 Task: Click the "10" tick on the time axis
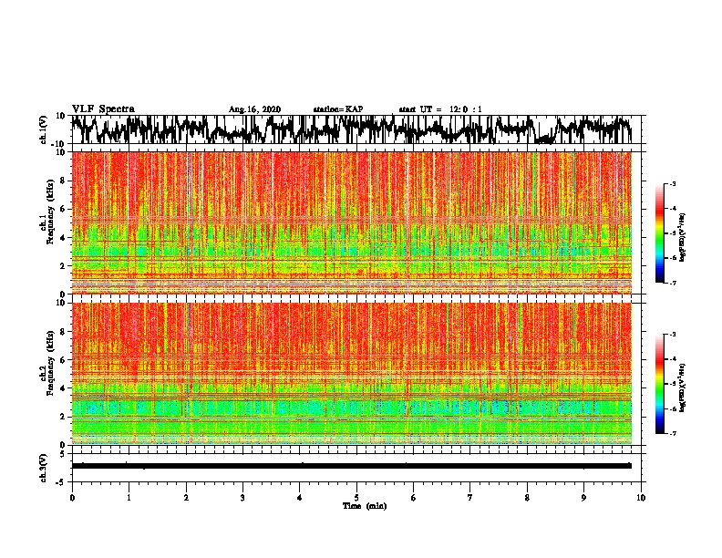point(641,498)
